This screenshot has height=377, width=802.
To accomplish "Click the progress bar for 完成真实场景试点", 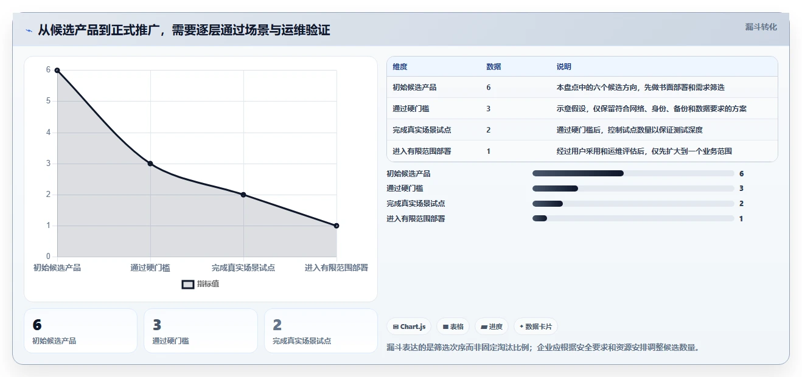I will click(633, 204).
